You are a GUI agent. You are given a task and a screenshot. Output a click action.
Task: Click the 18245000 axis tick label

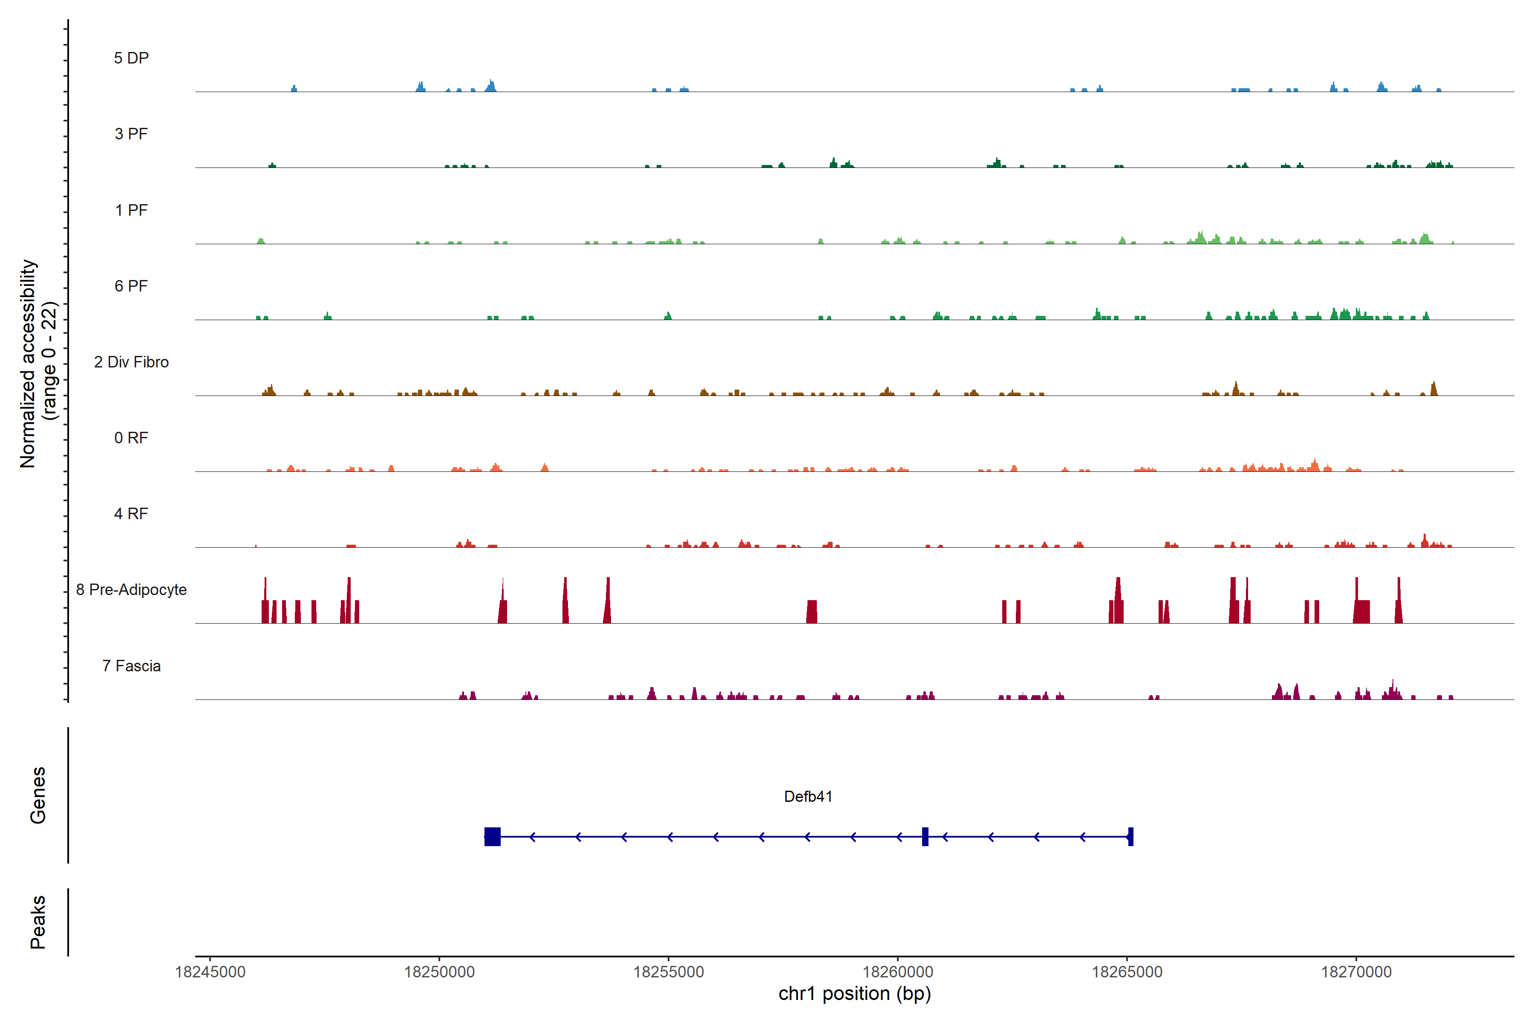210,972
